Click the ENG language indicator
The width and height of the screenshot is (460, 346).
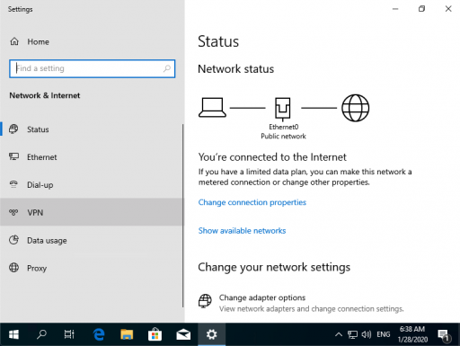(384, 334)
